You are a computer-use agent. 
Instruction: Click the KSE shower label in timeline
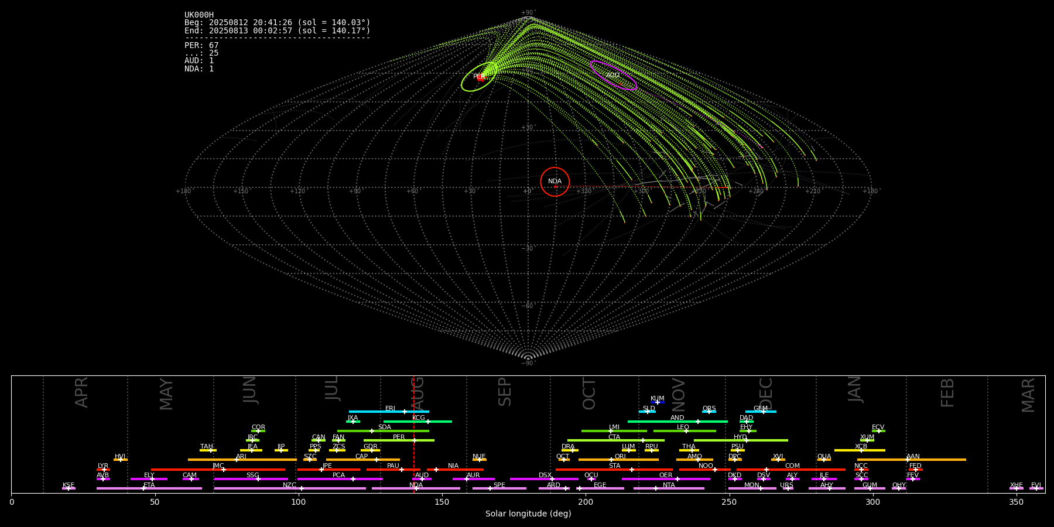coord(69,485)
